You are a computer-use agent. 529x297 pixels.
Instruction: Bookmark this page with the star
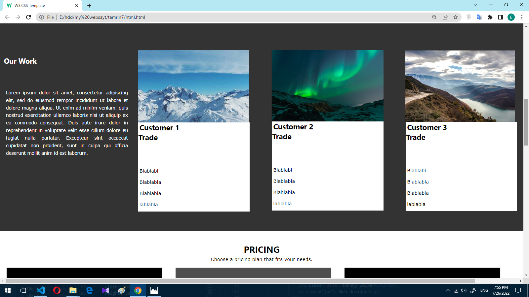[x=456, y=17]
